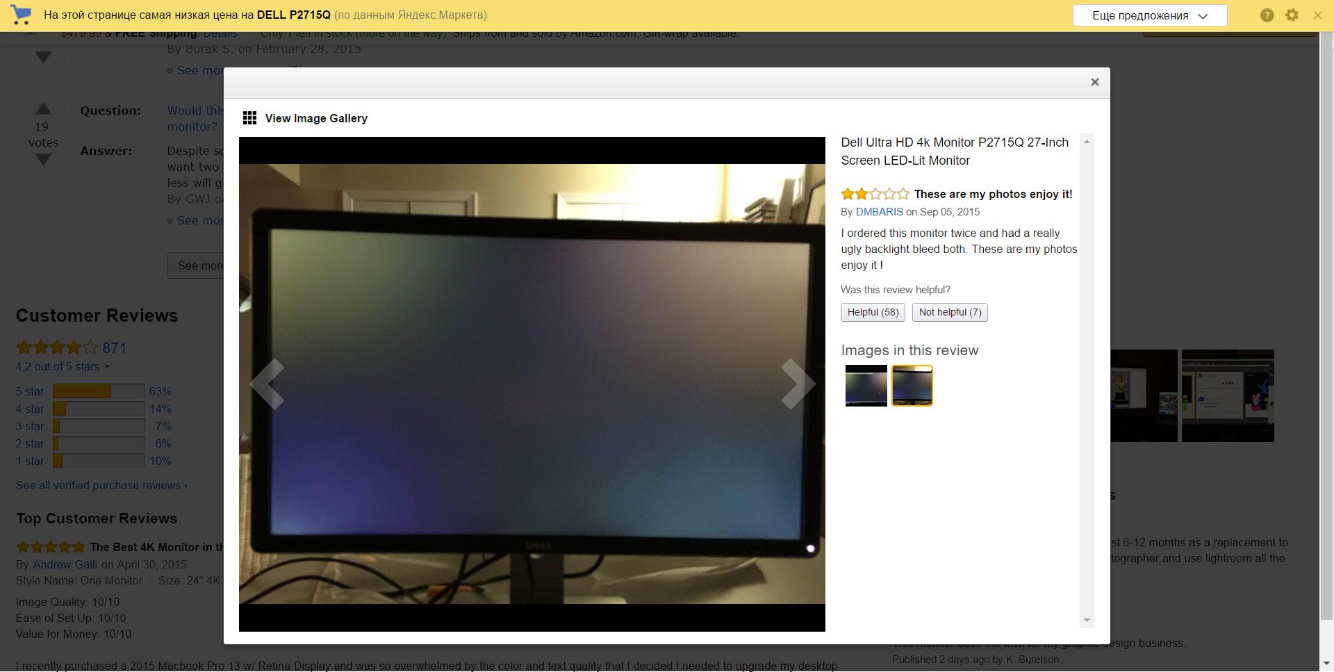Click the main monitor photo
Screen dimensions: 1334x672
[532, 384]
